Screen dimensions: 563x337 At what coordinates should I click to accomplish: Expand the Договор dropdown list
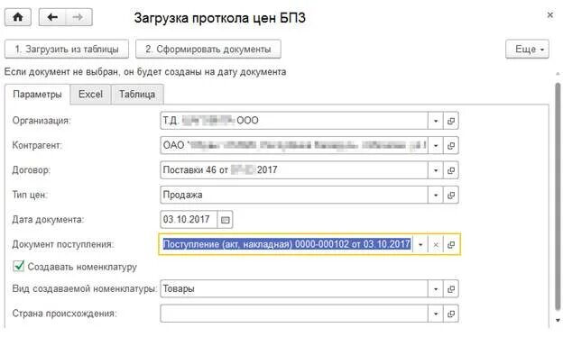pos(436,170)
